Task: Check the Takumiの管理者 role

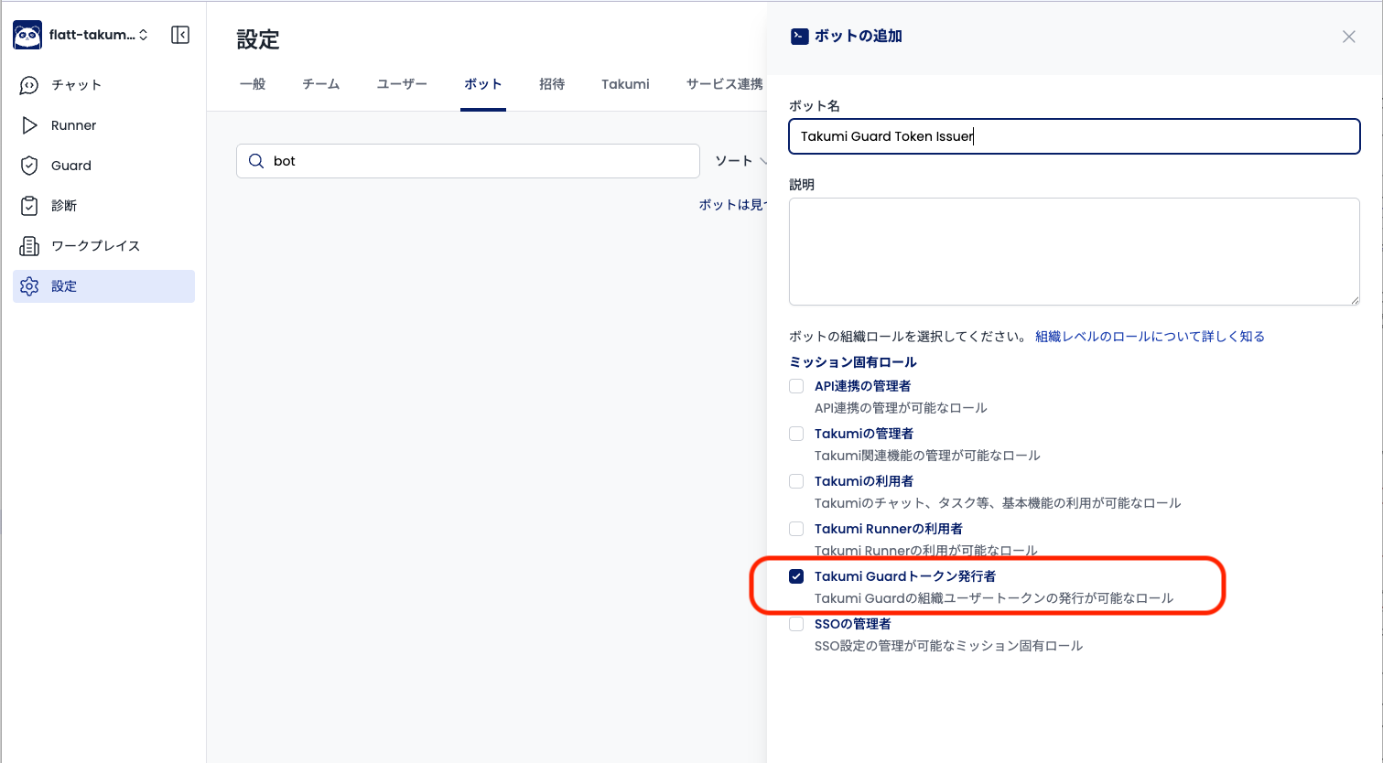Action: (x=796, y=434)
